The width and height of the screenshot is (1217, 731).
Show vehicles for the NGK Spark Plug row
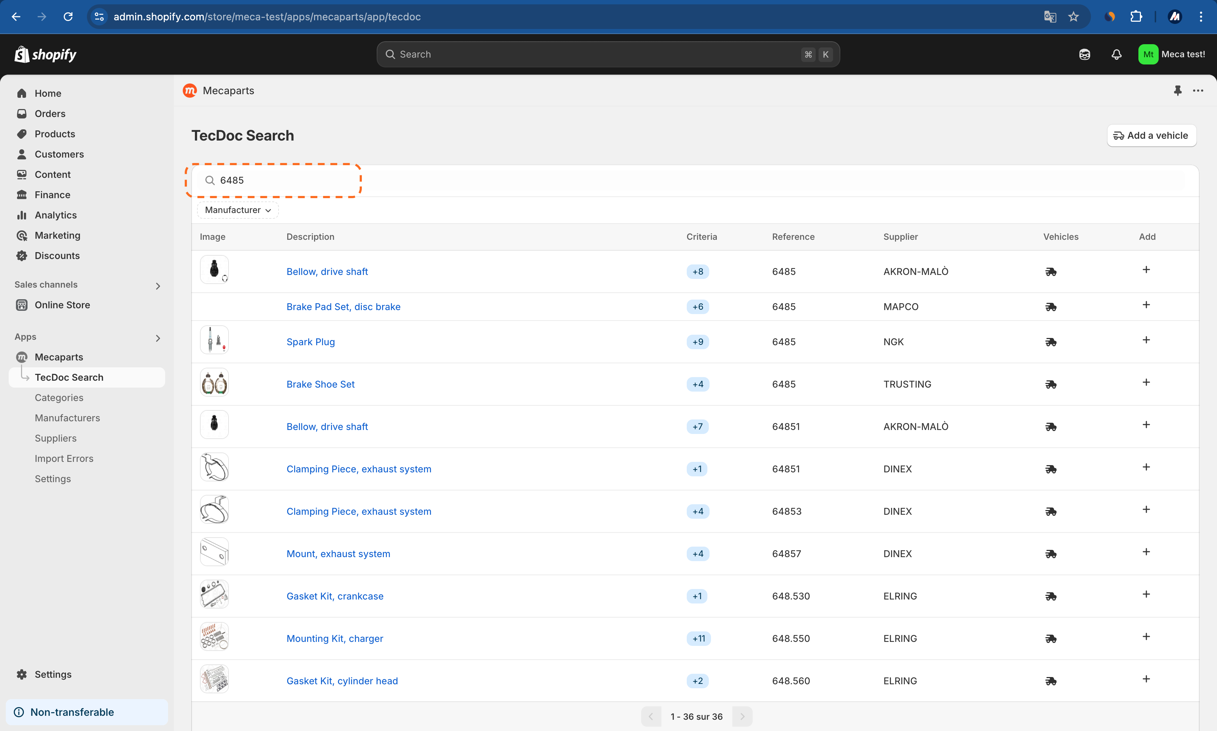pos(1050,342)
